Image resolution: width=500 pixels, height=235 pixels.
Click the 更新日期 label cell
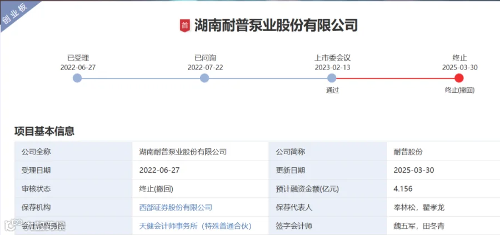coord(328,170)
